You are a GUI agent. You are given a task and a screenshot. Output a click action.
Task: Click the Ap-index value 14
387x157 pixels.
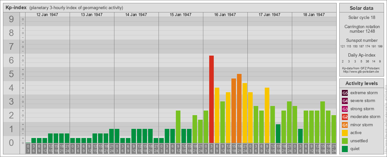pos(374,61)
